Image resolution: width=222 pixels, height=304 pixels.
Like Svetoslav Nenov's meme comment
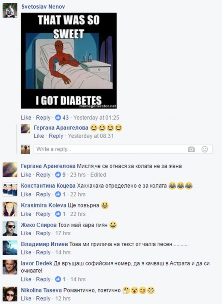click(x=26, y=118)
